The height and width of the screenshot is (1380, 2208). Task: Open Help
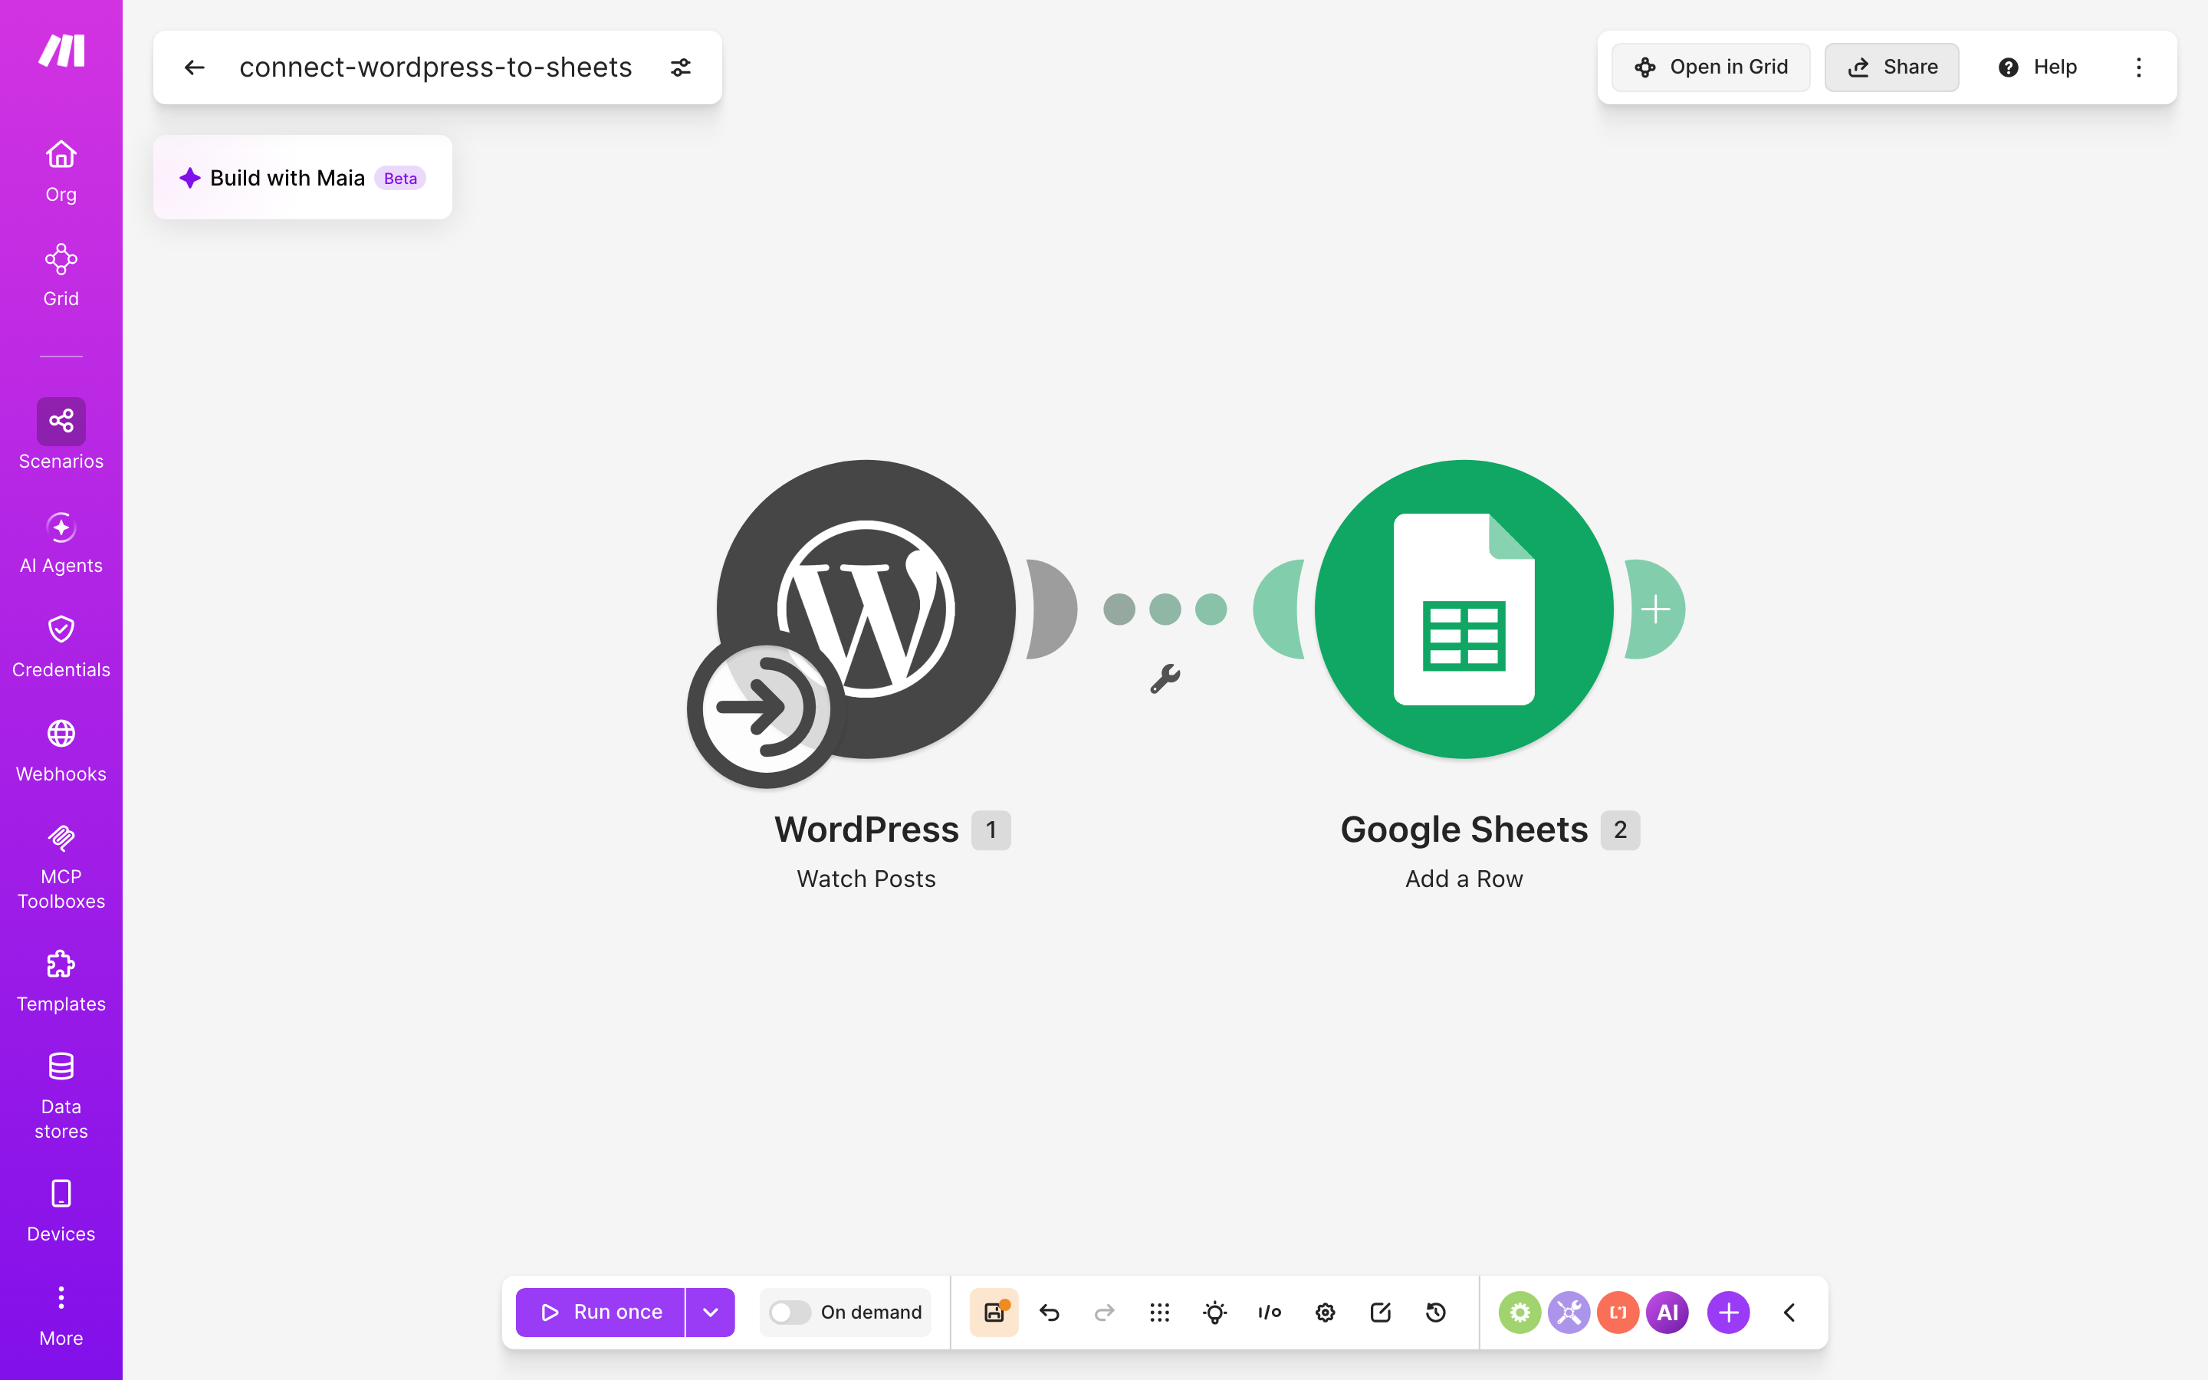pyautogui.click(x=2036, y=67)
